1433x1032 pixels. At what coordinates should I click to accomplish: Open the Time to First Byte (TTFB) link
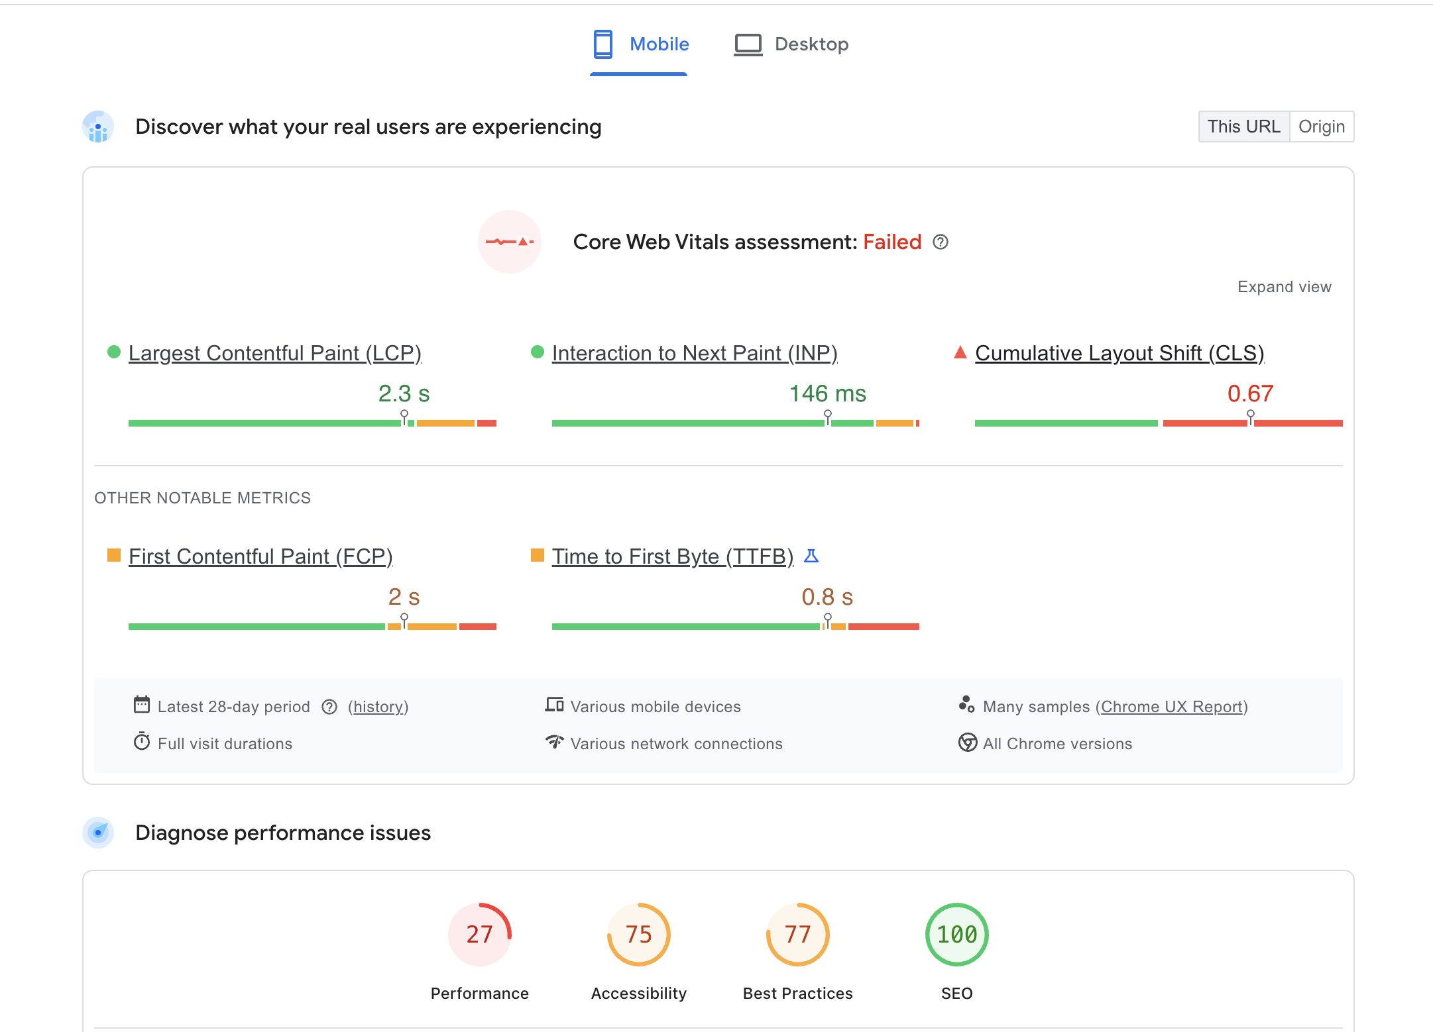[672, 556]
